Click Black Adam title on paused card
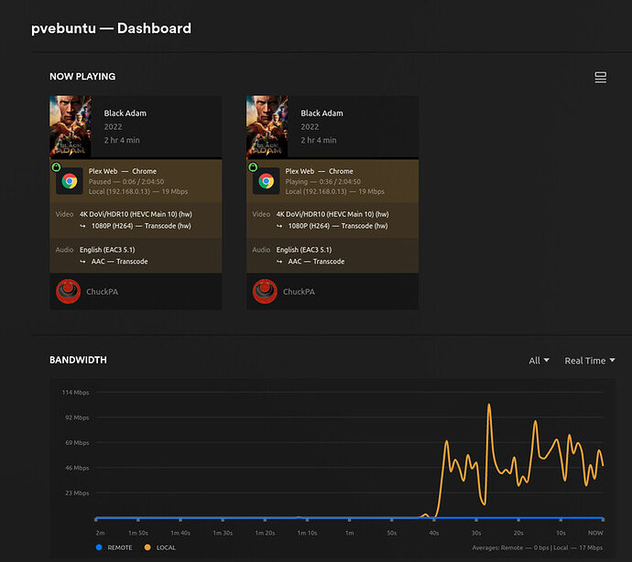 point(125,113)
